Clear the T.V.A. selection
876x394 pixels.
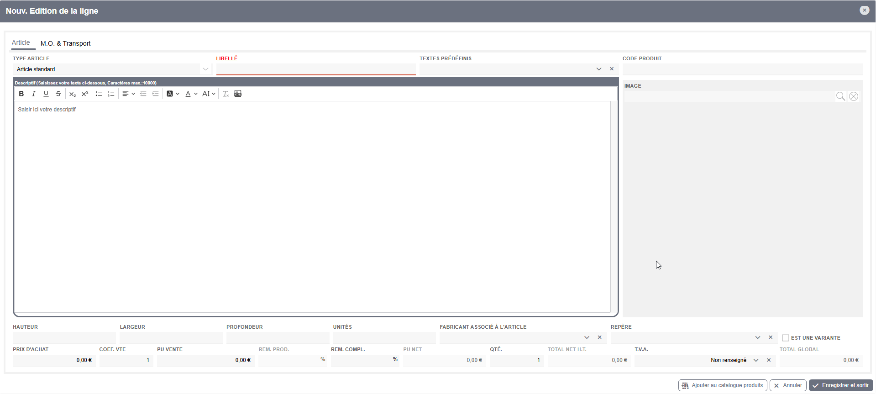pos(769,360)
